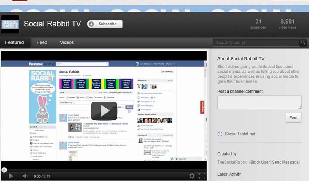Click the video progress scrubber handle
Image resolution: width=309 pixels, height=181 pixels.
pyautogui.click(x=4, y=170)
